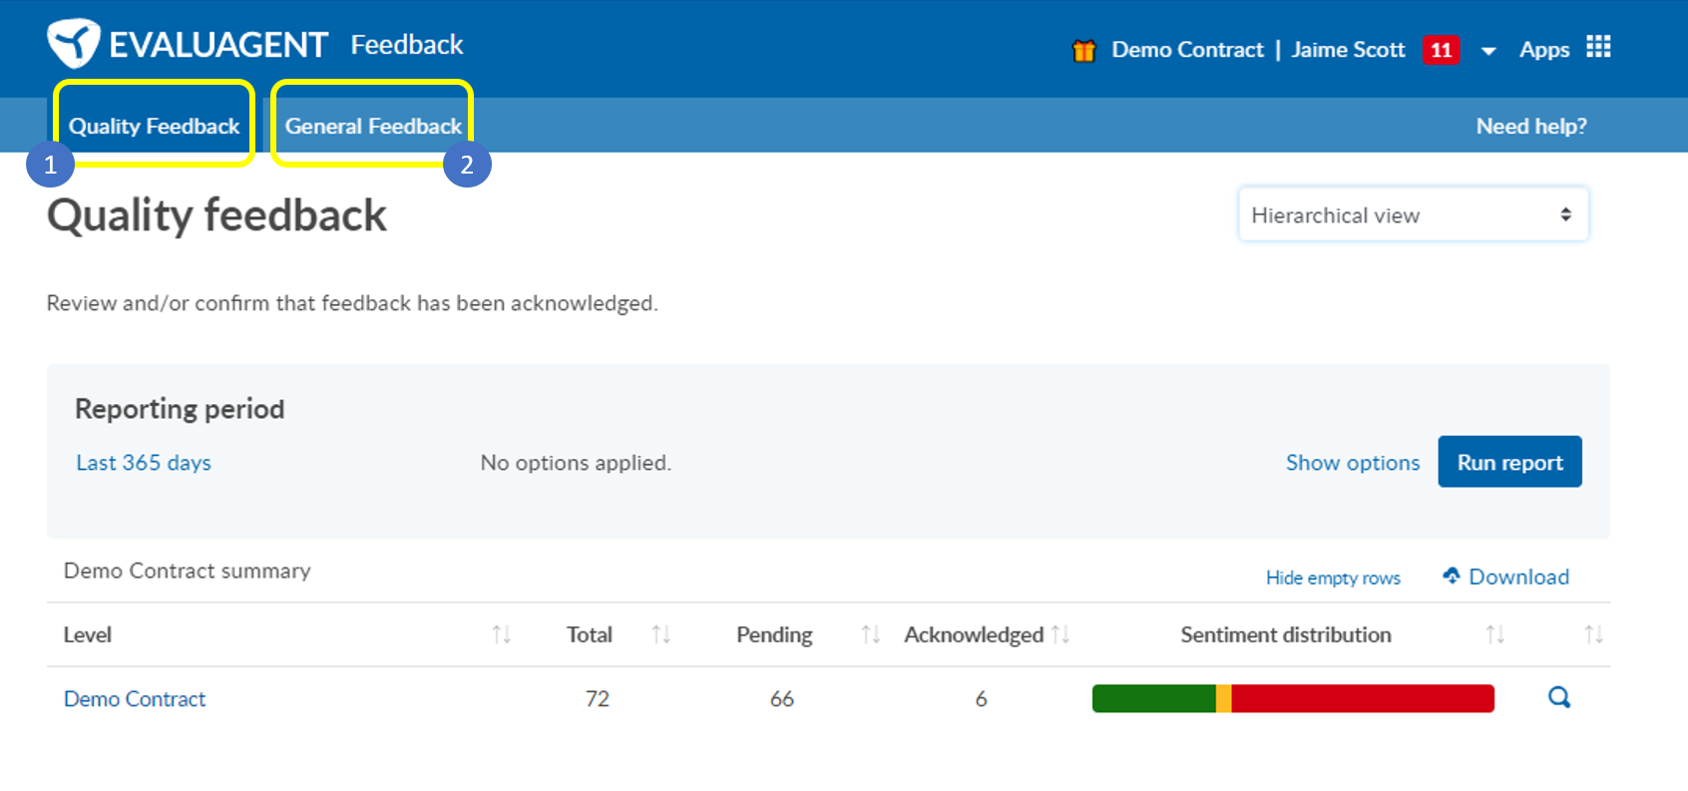Click the Apps label in header
Image resolution: width=1688 pixels, height=791 pixels.
1544,50
